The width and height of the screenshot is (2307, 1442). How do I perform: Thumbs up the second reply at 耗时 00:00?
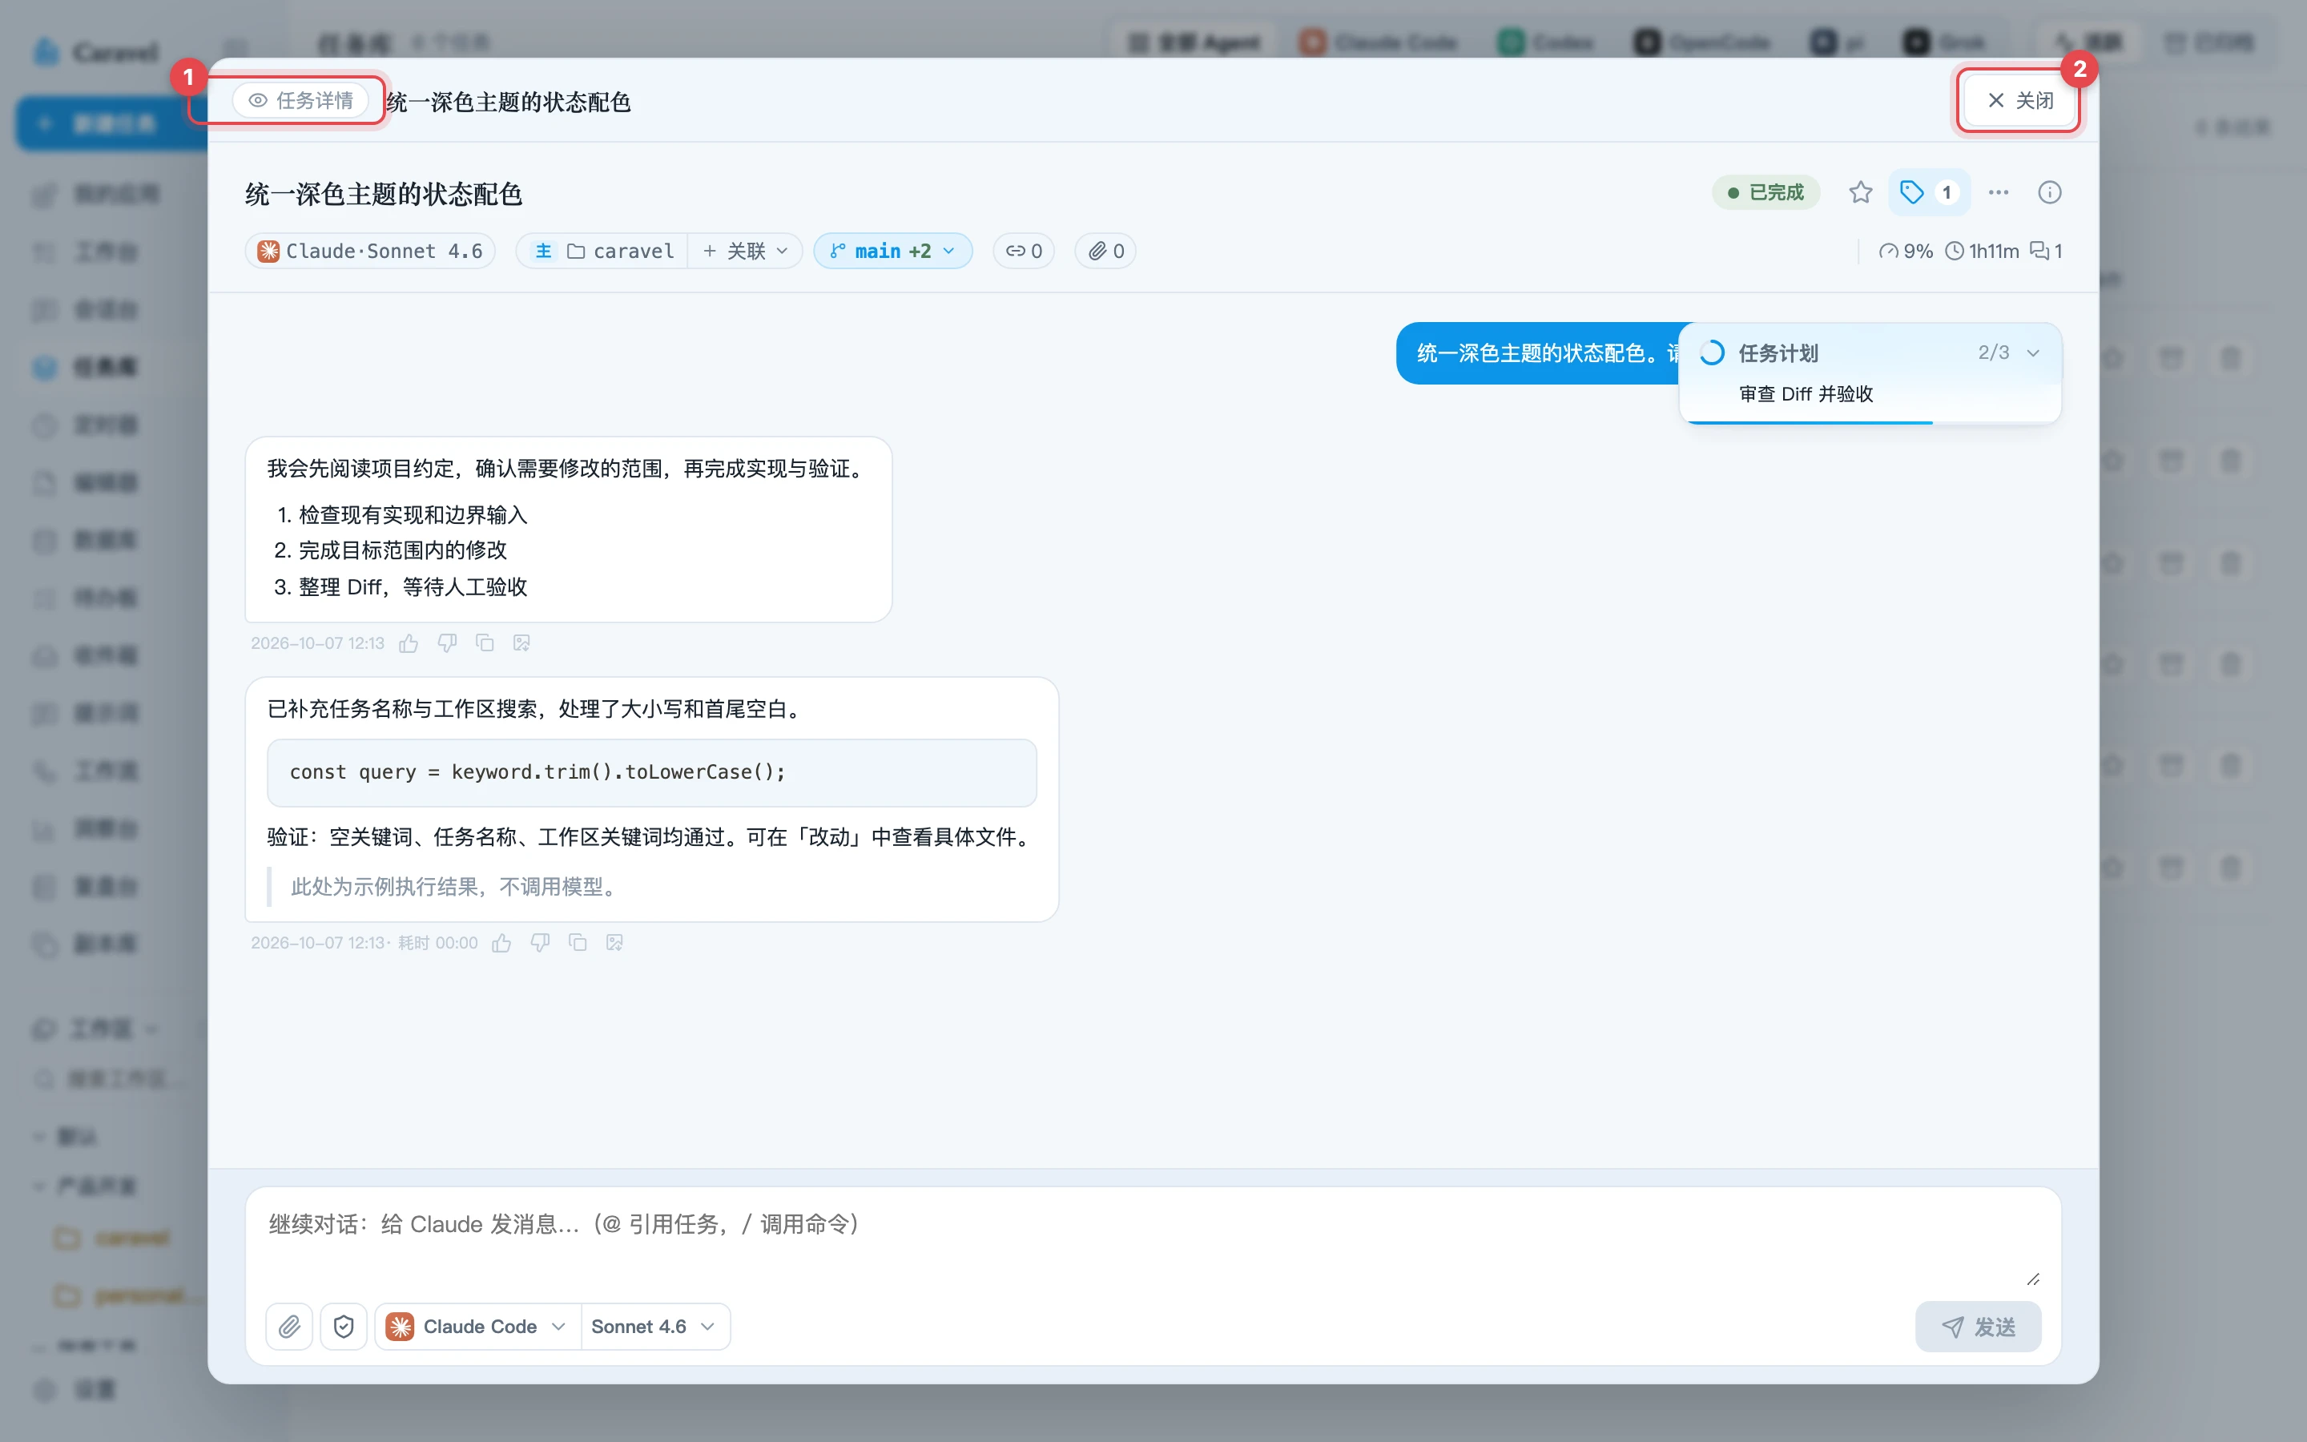(501, 943)
